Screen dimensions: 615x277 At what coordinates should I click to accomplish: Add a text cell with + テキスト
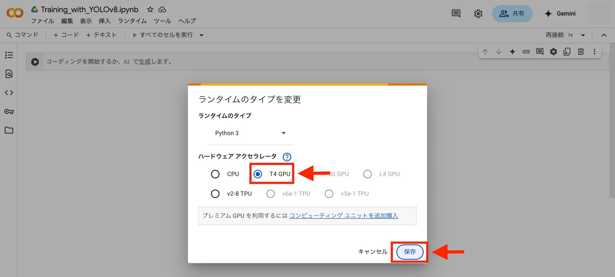101,35
